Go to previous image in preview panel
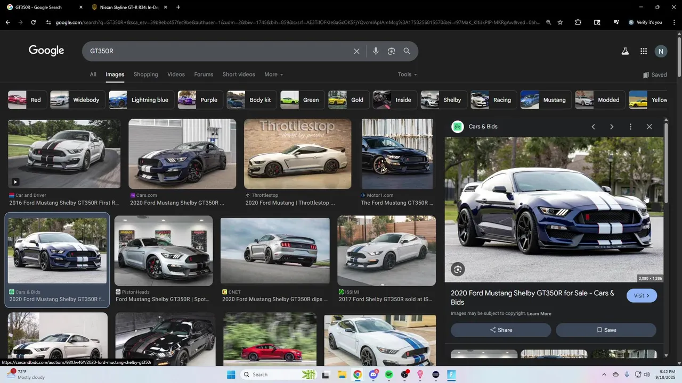The height and width of the screenshot is (383, 682). pyautogui.click(x=593, y=127)
